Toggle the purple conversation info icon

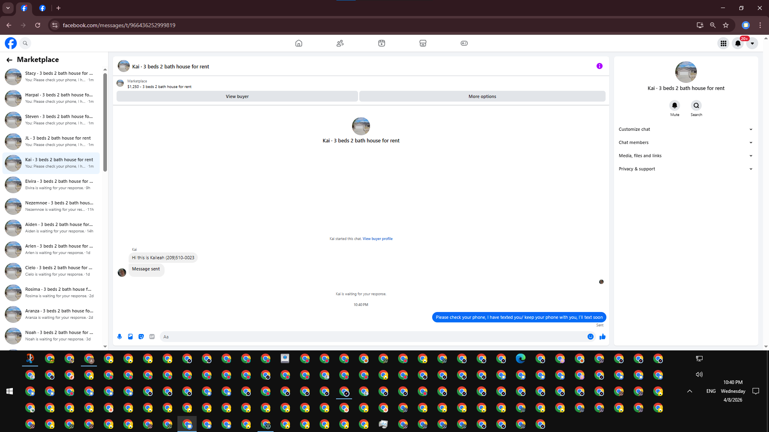point(600,66)
